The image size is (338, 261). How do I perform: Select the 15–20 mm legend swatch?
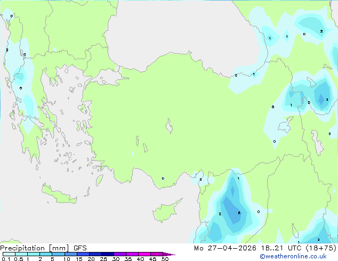[83, 254]
